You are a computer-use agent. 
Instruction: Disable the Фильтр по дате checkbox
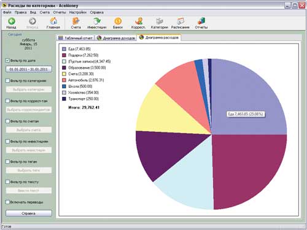click(x=7, y=61)
